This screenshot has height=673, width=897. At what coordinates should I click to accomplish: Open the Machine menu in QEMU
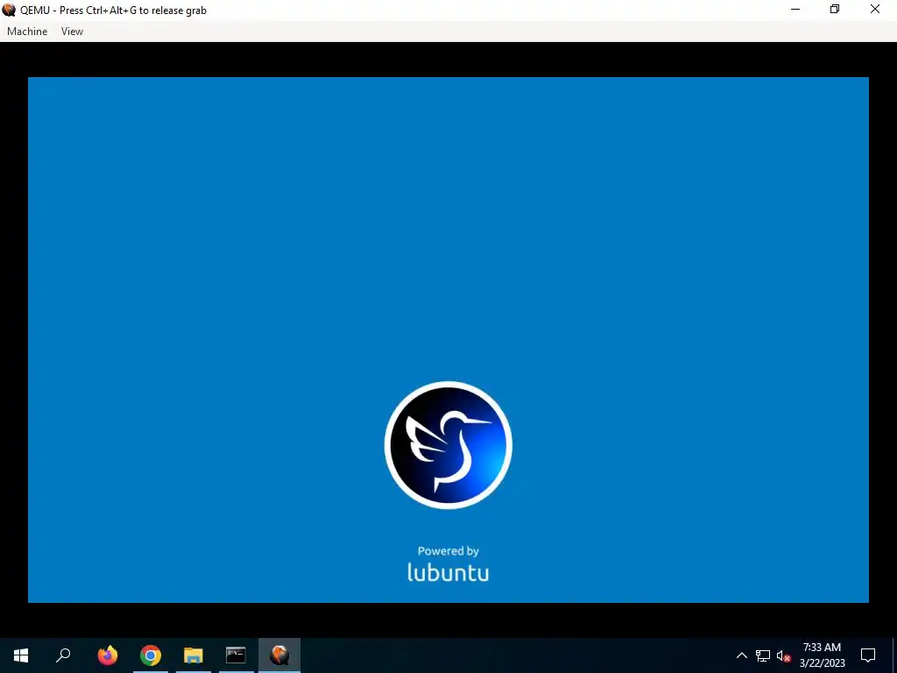(27, 32)
